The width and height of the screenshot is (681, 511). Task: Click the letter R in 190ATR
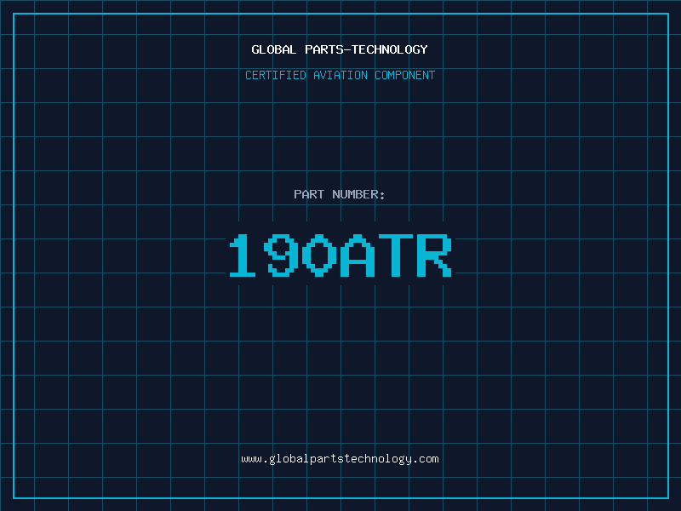433,255
